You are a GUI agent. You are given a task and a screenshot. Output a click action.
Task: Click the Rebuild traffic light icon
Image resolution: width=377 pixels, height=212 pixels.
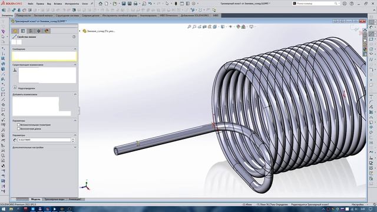click(x=176, y=4)
